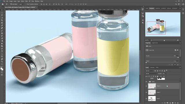185x104 pixels.
Task: Switch to the Swatches tab
Action: tap(158, 8)
